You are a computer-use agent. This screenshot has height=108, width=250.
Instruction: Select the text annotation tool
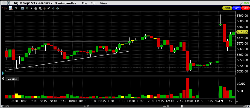coord(22,8)
